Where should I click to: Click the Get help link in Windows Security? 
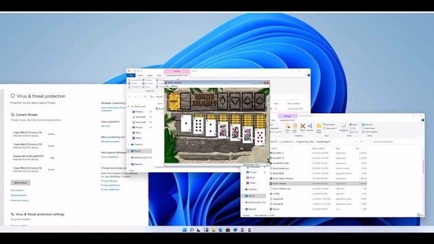106,126
